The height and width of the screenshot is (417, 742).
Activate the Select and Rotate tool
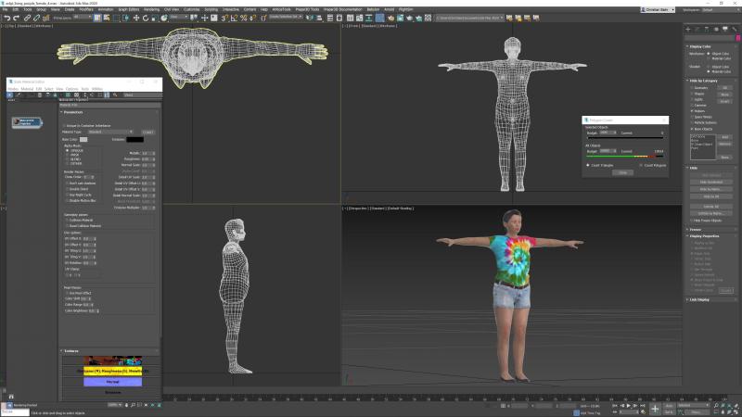pyautogui.click(x=146, y=18)
